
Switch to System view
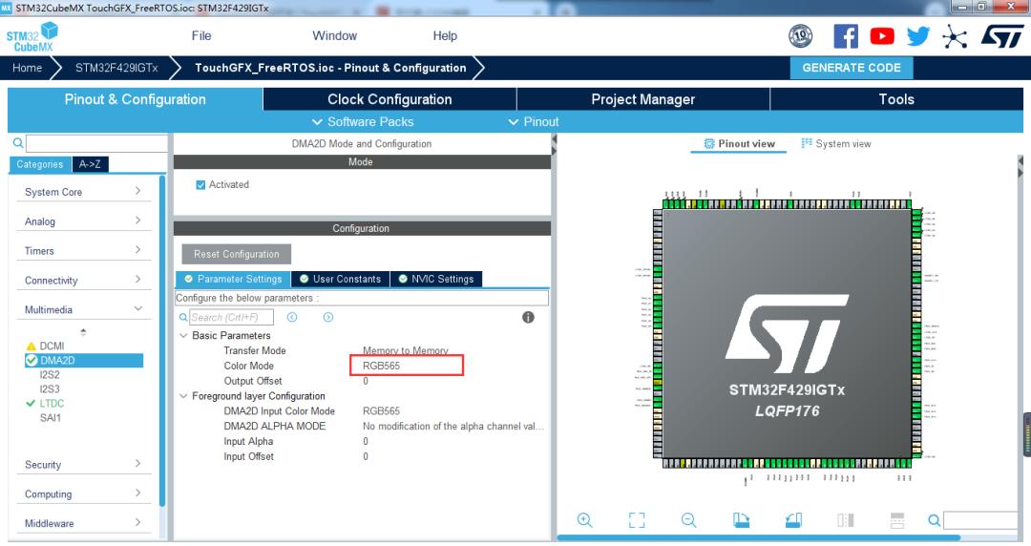pyautogui.click(x=835, y=143)
